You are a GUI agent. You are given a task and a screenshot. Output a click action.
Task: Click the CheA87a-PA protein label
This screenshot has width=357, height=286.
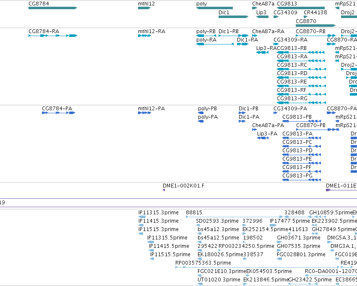268,125
